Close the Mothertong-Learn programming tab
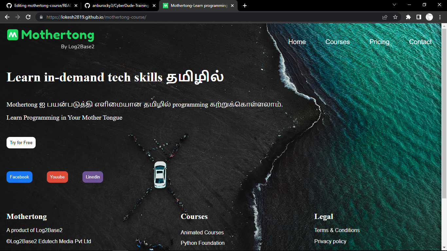This screenshot has width=447, height=251. click(232, 6)
